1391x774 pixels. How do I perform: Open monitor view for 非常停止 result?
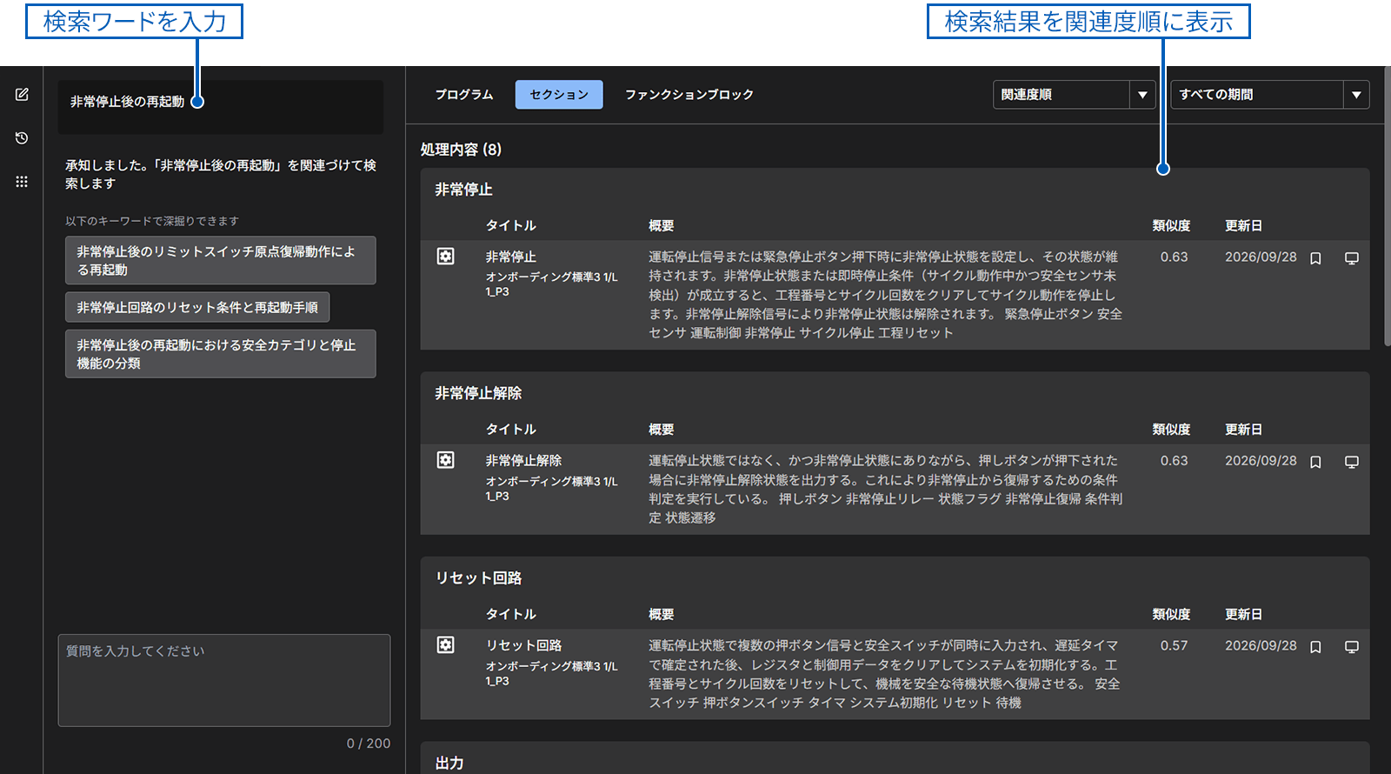tap(1352, 258)
